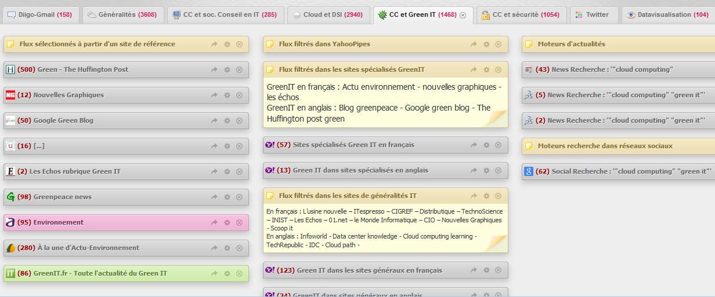Image resolution: width=715 pixels, height=297 pixels.
Task: Share Flux filtrés dans les sites de généralités IT note
Action: point(474,196)
